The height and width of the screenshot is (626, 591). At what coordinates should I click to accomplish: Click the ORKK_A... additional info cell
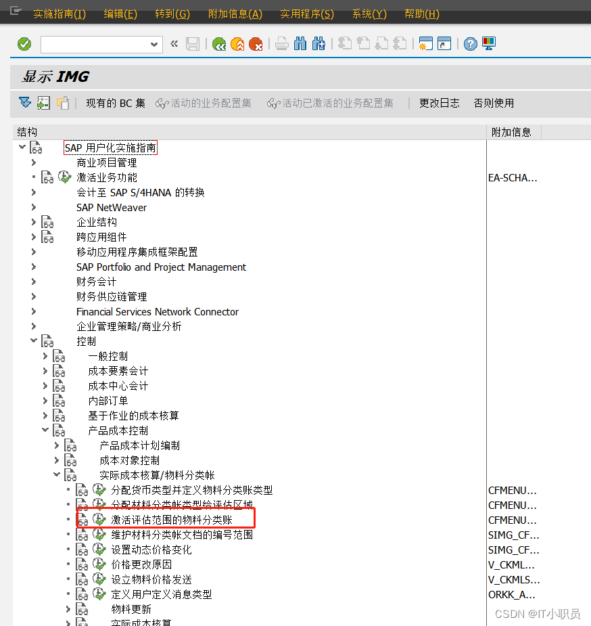tap(512, 595)
